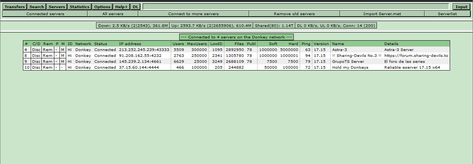The height and width of the screenshot is (164, 473).
Task: Select Connect to more servers
Action: point(193,14)
